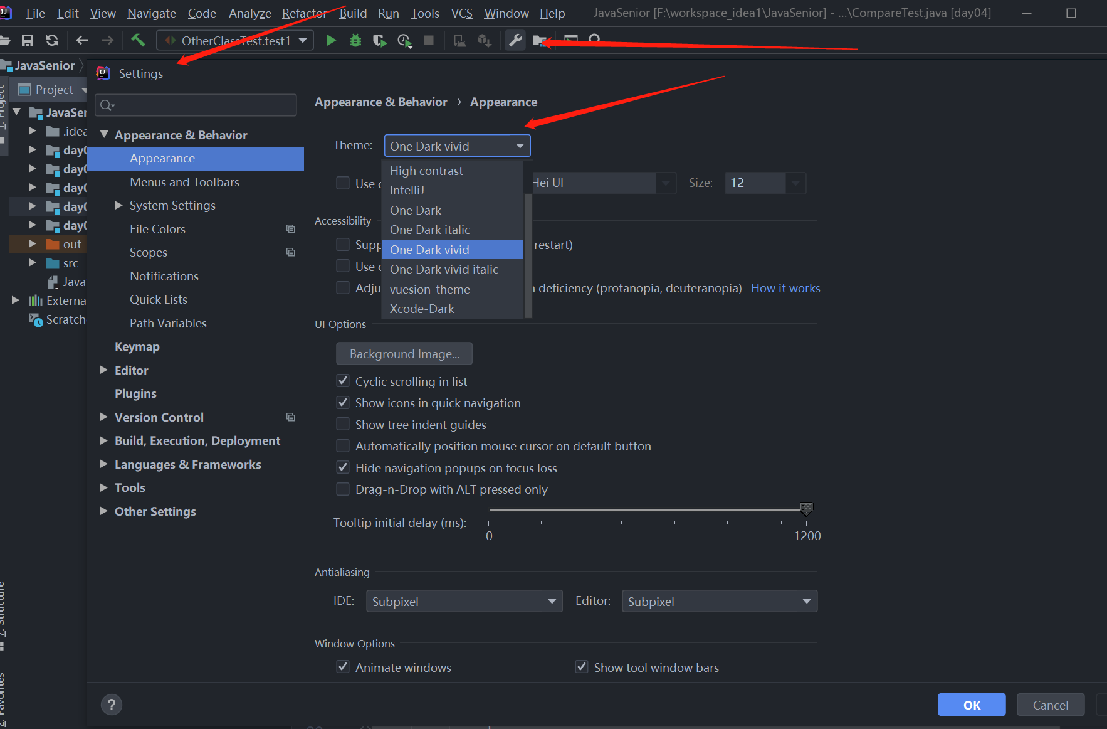Toggle Cyclic scrolling in list checkbox

click(343, 381)
